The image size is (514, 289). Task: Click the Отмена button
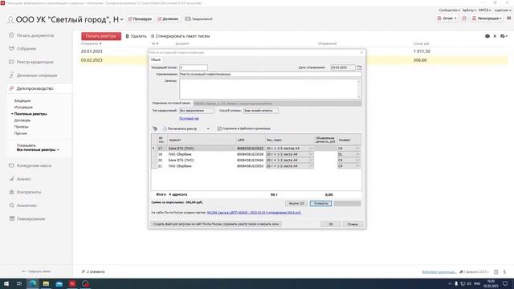(353, 224)
